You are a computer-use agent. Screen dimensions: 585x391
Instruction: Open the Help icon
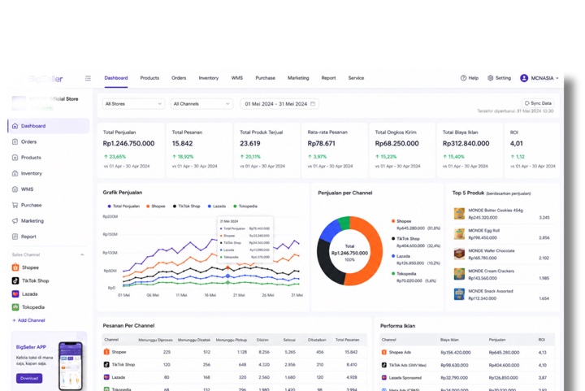(463, 78)
